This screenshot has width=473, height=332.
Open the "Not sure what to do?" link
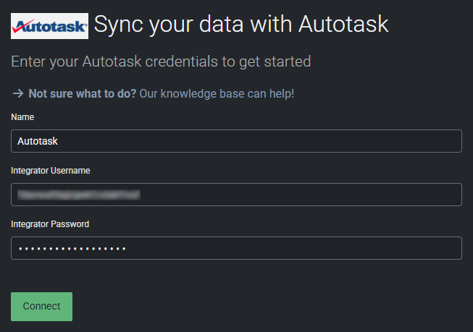(x=83, y=94)
